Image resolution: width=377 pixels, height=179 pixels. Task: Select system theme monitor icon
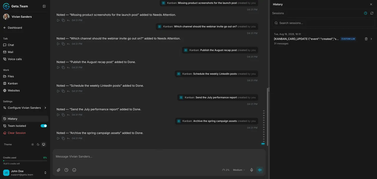[44, 145]
